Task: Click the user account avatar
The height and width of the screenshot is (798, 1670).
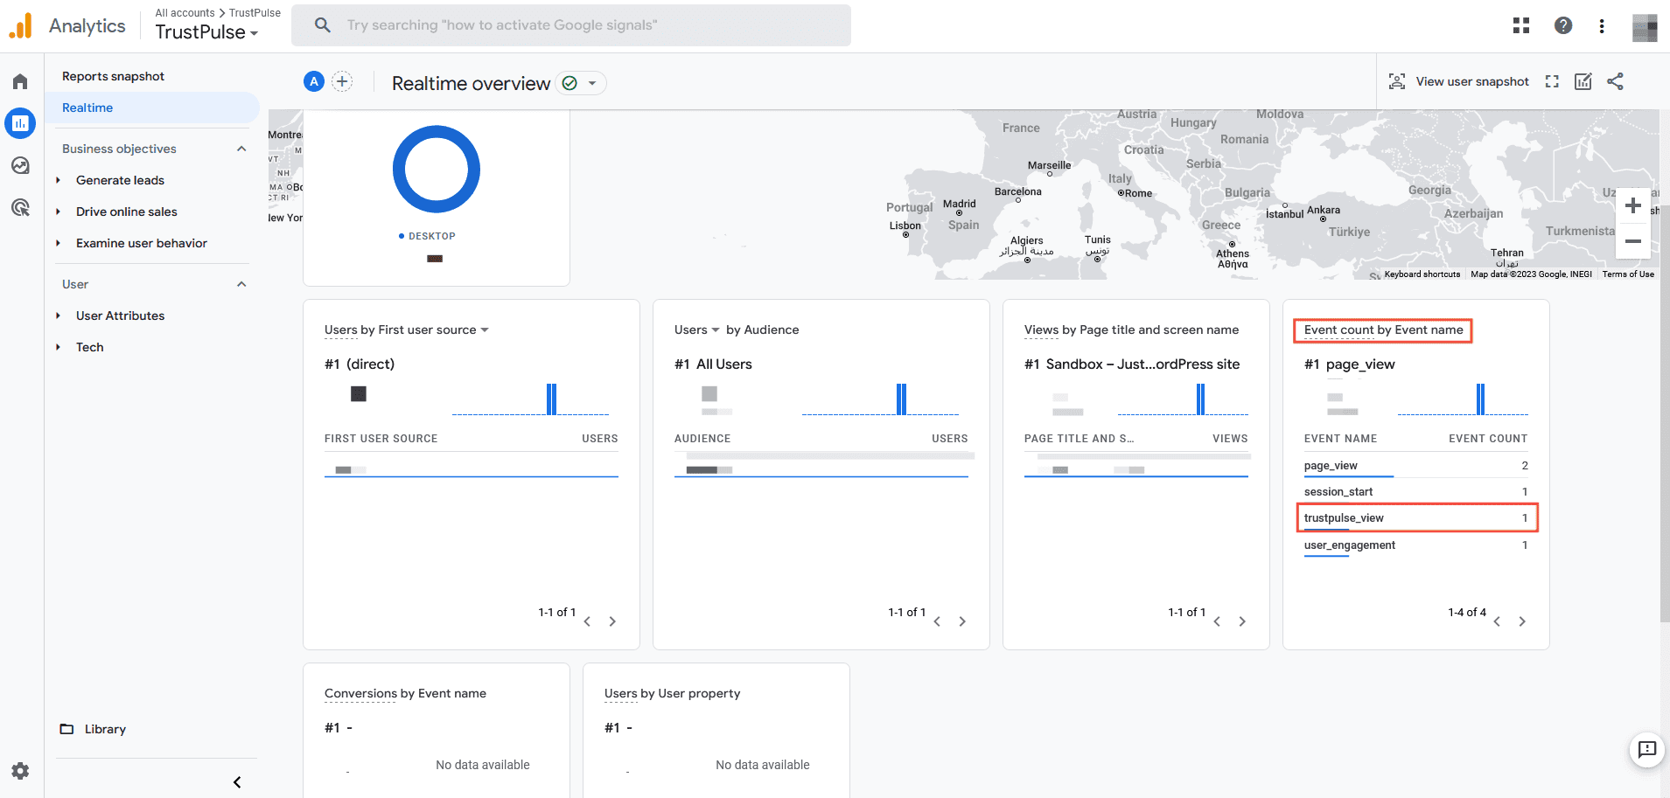Action: 1645,27
